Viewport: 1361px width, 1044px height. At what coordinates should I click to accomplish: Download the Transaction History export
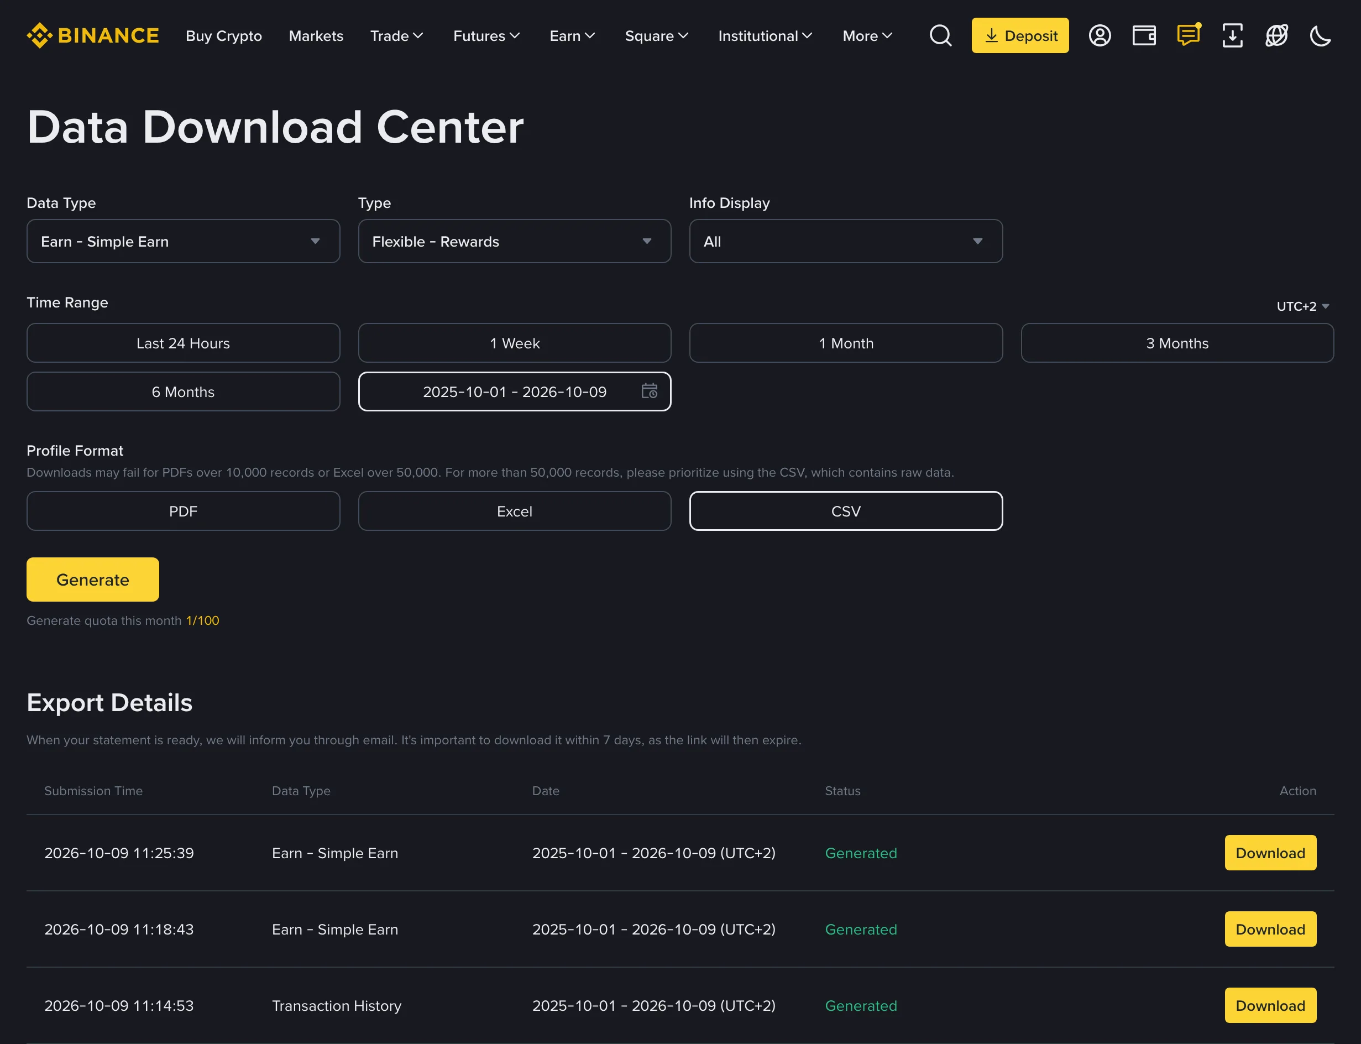1270,1005
